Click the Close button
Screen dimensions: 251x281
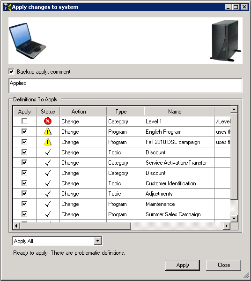[x=224, y=265]
